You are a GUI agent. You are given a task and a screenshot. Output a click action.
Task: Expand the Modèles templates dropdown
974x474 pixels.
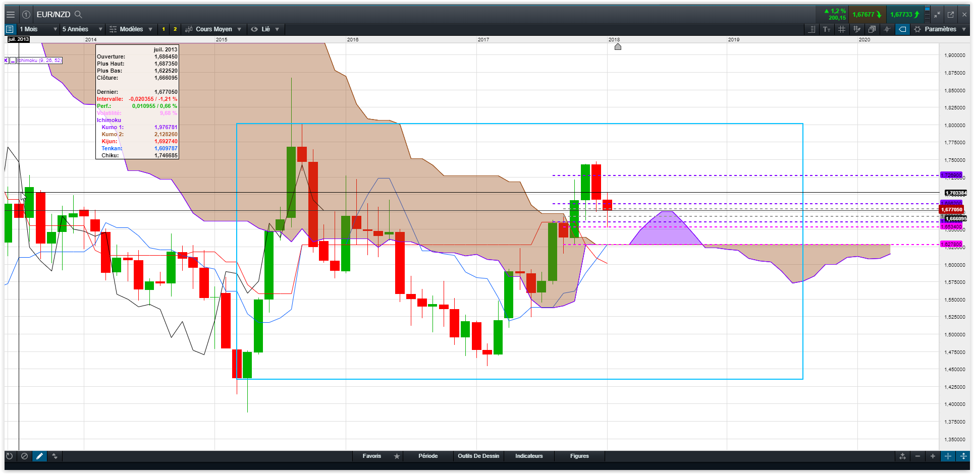pos(131,29)
